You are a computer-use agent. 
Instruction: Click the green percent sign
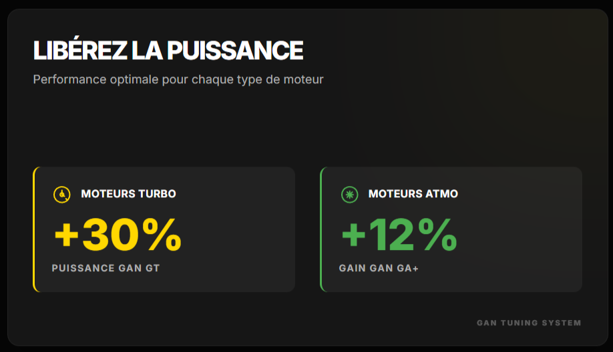pyautogui.click(x=438, y=235)
